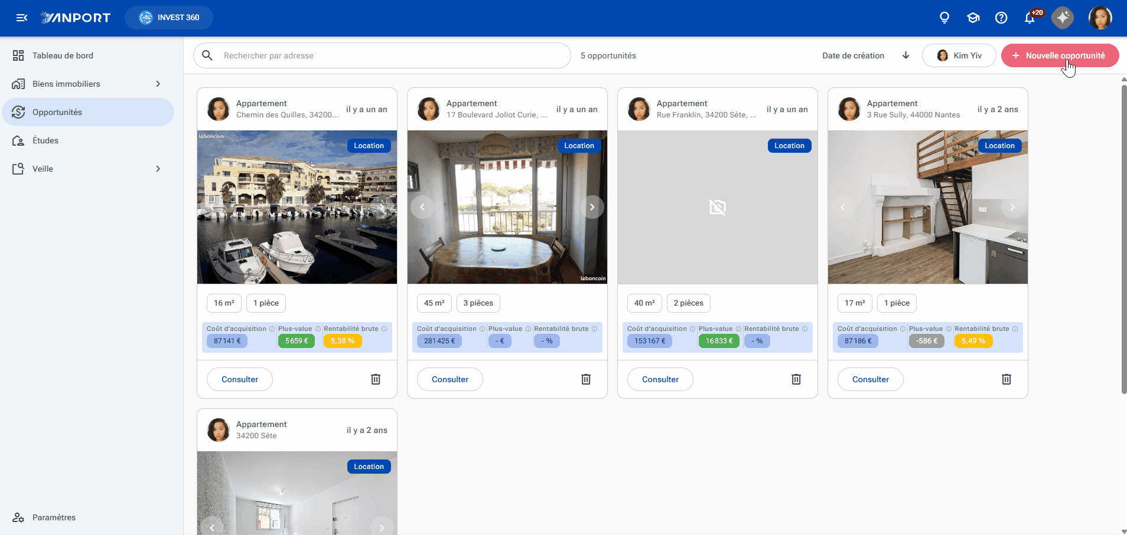Delete the Chemin des Quilles opportunity
The width and height of the screenshot is (1127, 535).
click(376, 379)
